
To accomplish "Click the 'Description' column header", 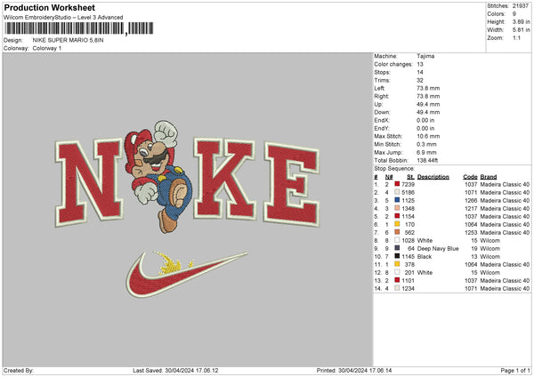I will click(433, 177).
